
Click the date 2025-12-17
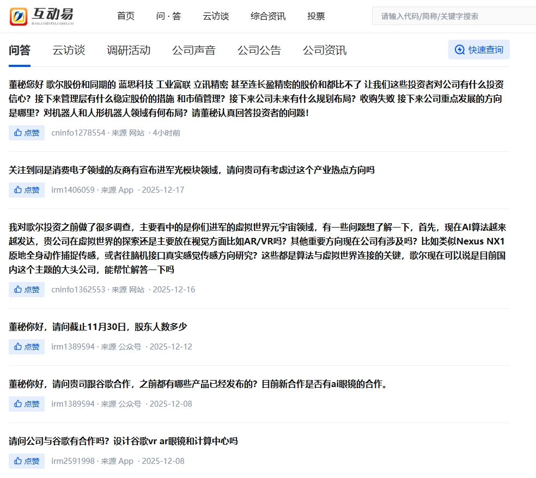[x=163, y=189]
